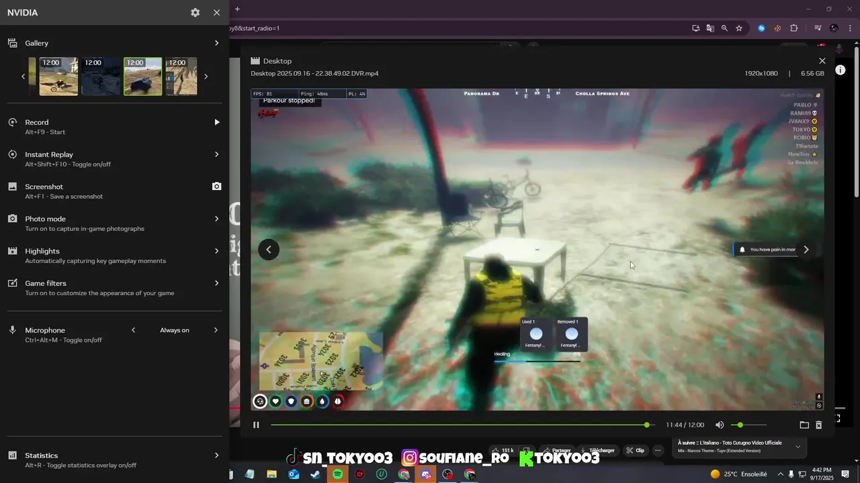The width and height of the screenshot is (860, 483).
Task: Expand the Highlights section
Action: (216, 251)
